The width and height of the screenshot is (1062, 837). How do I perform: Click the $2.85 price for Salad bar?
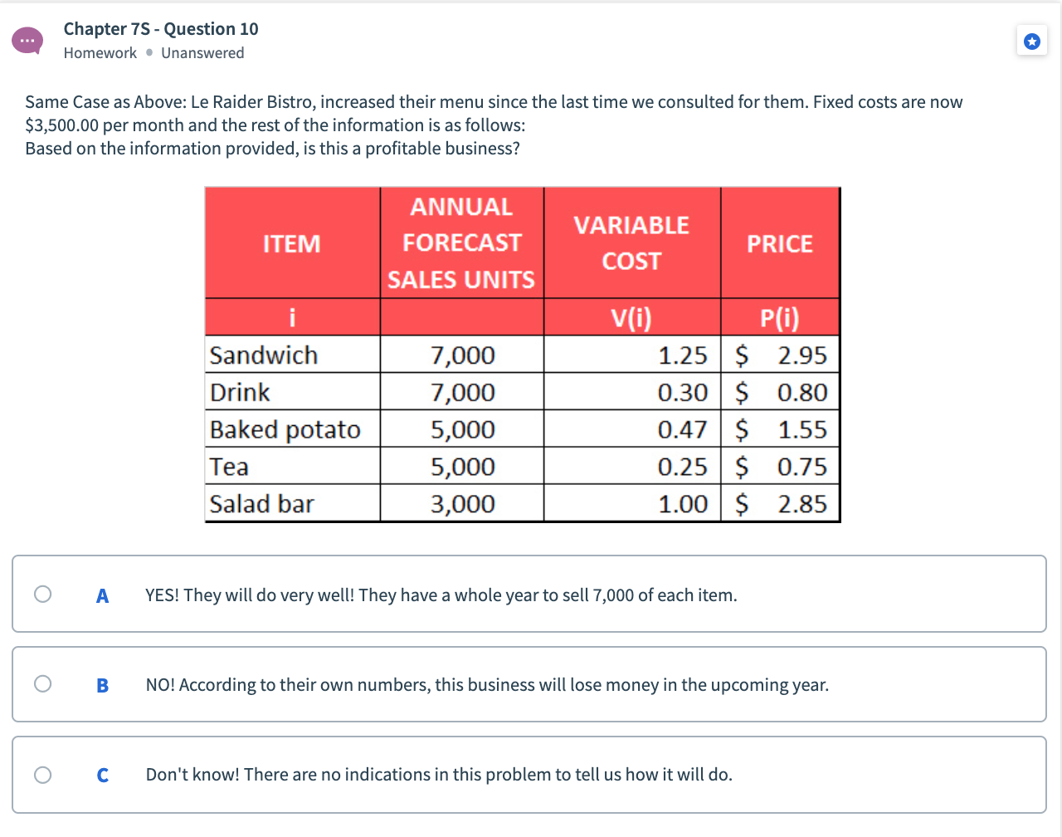(x=782, y=503)
